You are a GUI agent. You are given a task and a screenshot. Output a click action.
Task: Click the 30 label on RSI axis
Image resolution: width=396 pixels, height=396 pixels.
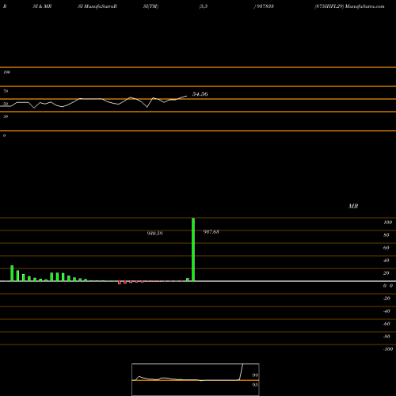coord(6,116)
